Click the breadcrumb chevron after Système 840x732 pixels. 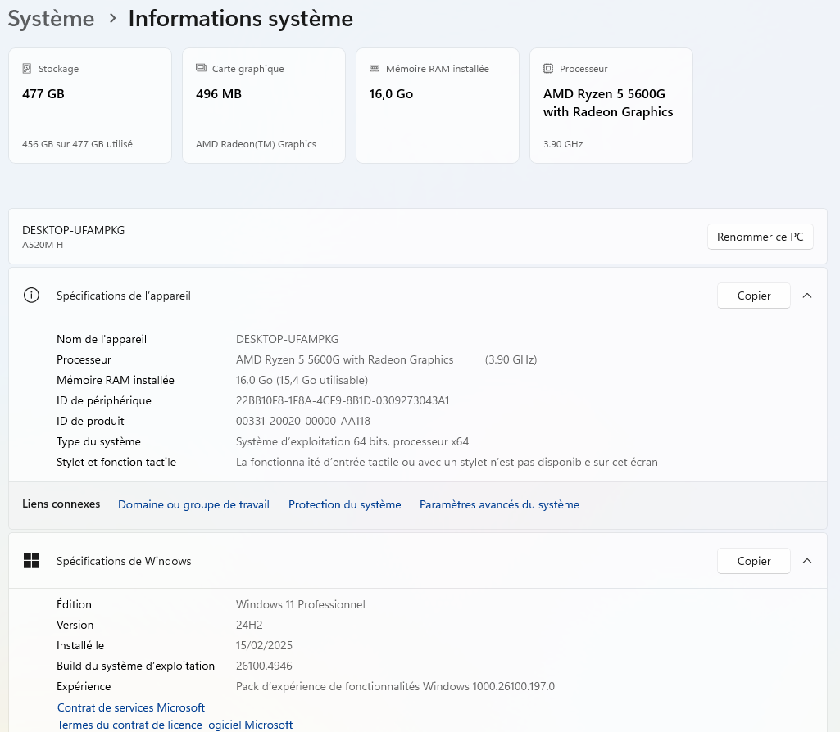pyautogui.click(x=112, y=19)
